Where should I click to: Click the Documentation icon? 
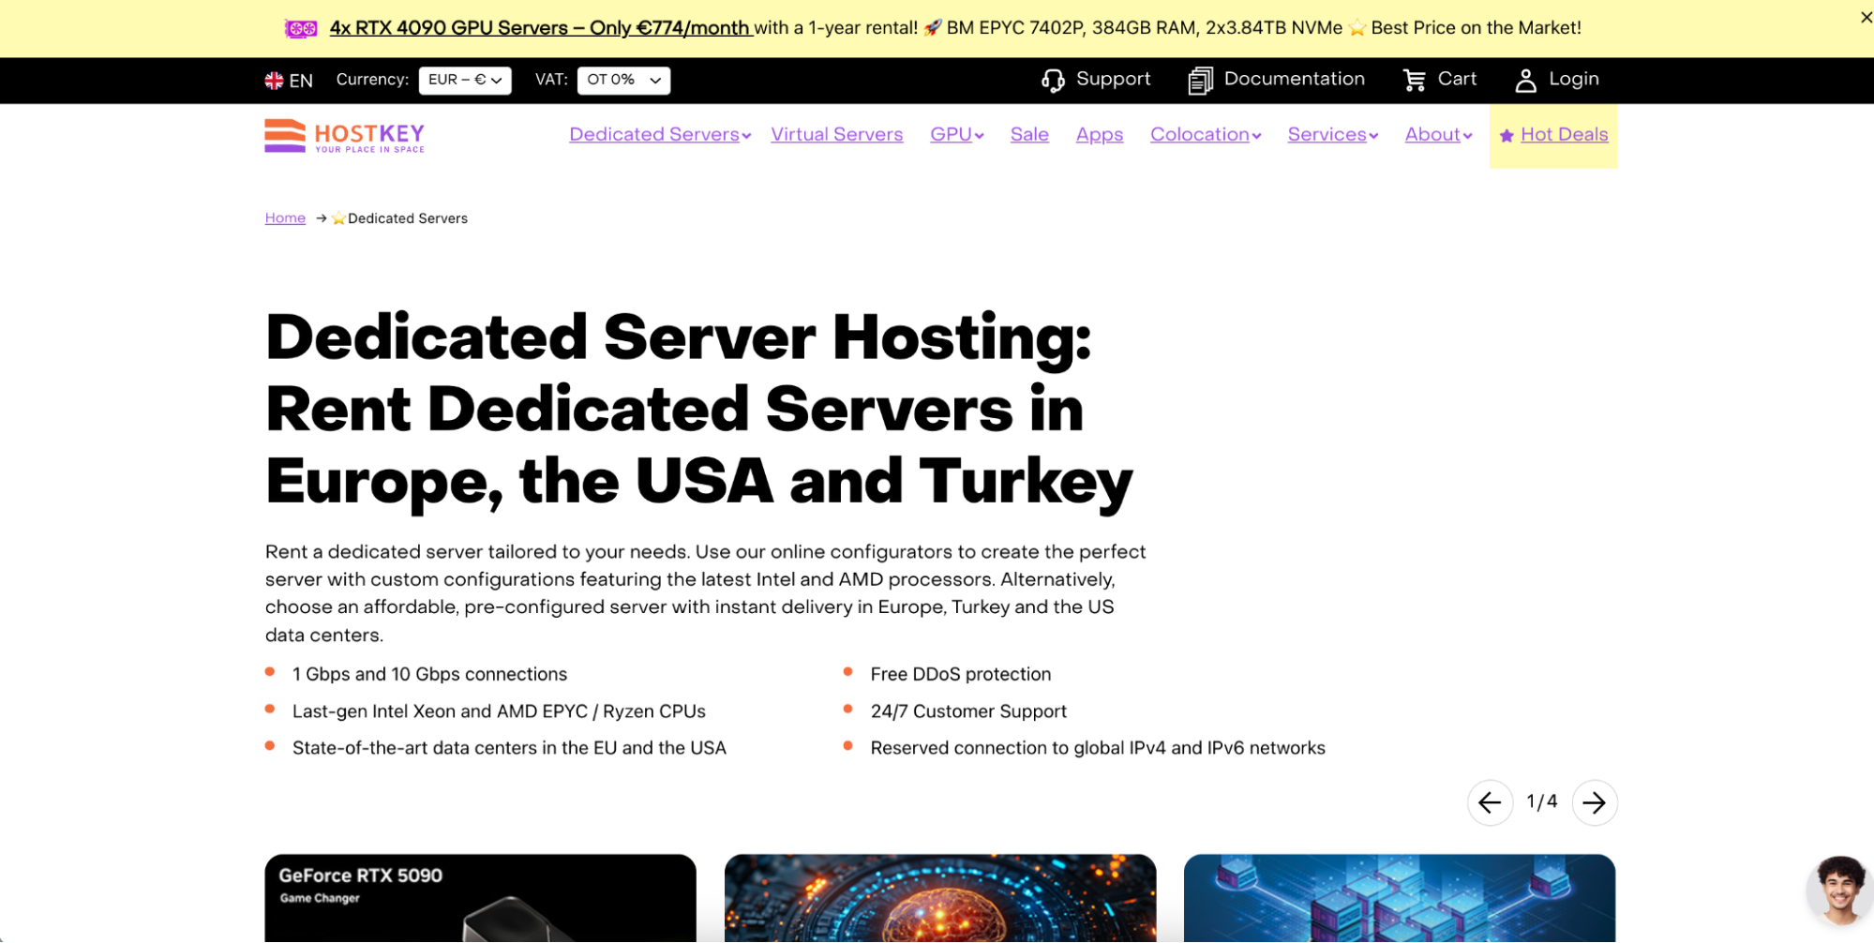tap(1199, 80)
